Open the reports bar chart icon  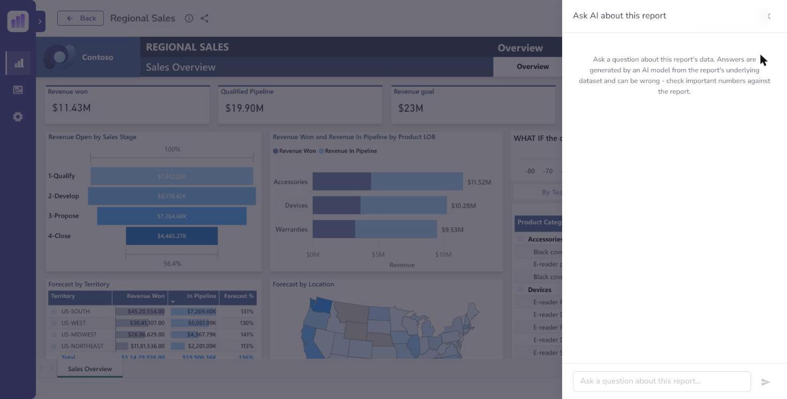(x=19, y=63)
